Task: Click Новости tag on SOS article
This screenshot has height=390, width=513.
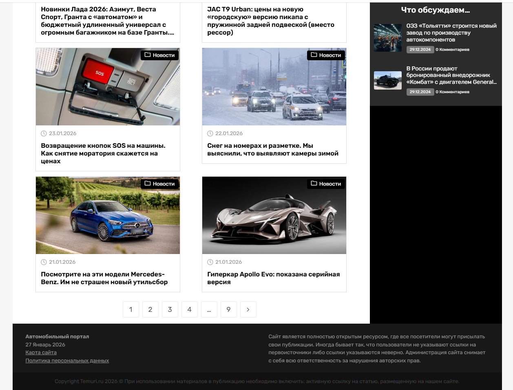Action: pos(159,55)
